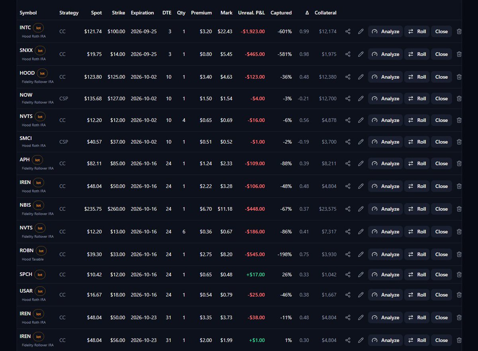
Task: Click the share icon in the SMCI row
Action: pos(348,142)
